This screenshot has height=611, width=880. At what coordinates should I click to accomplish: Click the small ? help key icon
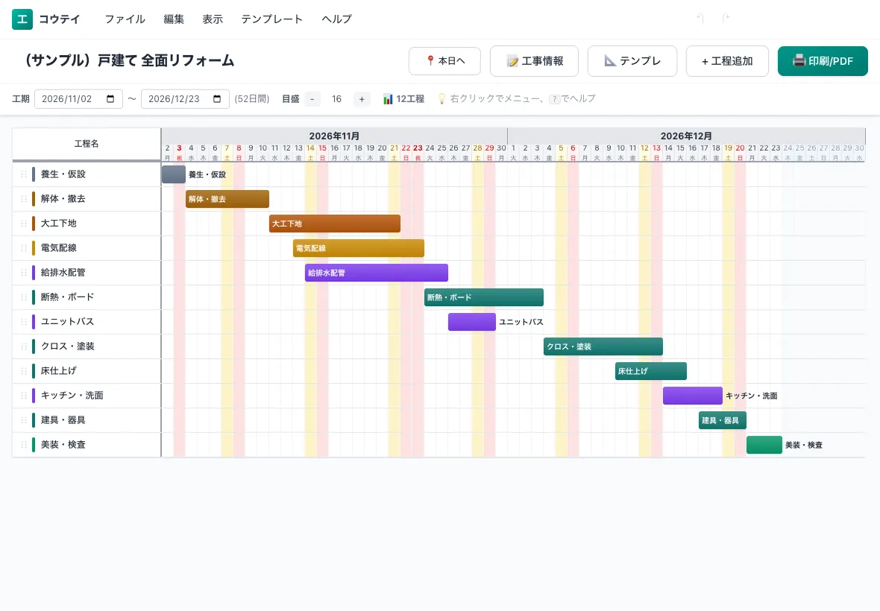coord(555,99)
